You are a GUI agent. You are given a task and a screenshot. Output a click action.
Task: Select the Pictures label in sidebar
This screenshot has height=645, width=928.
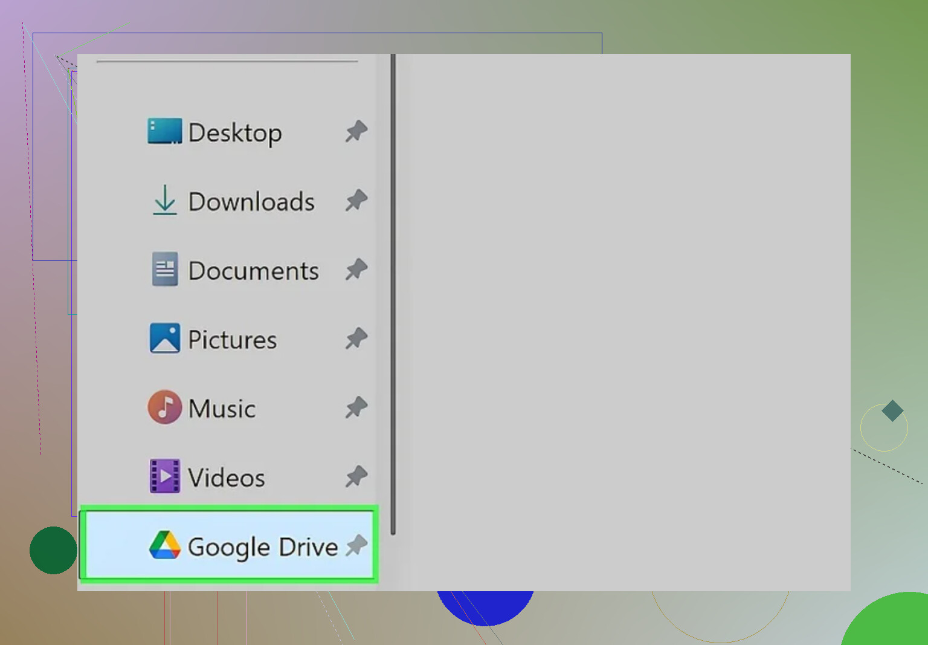coord(233,339)
